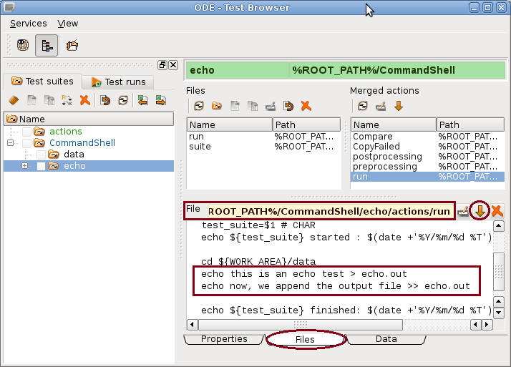Screen dimensions: 511x367
Task: Click the red X icon beside File path
Action: (497, 210)
